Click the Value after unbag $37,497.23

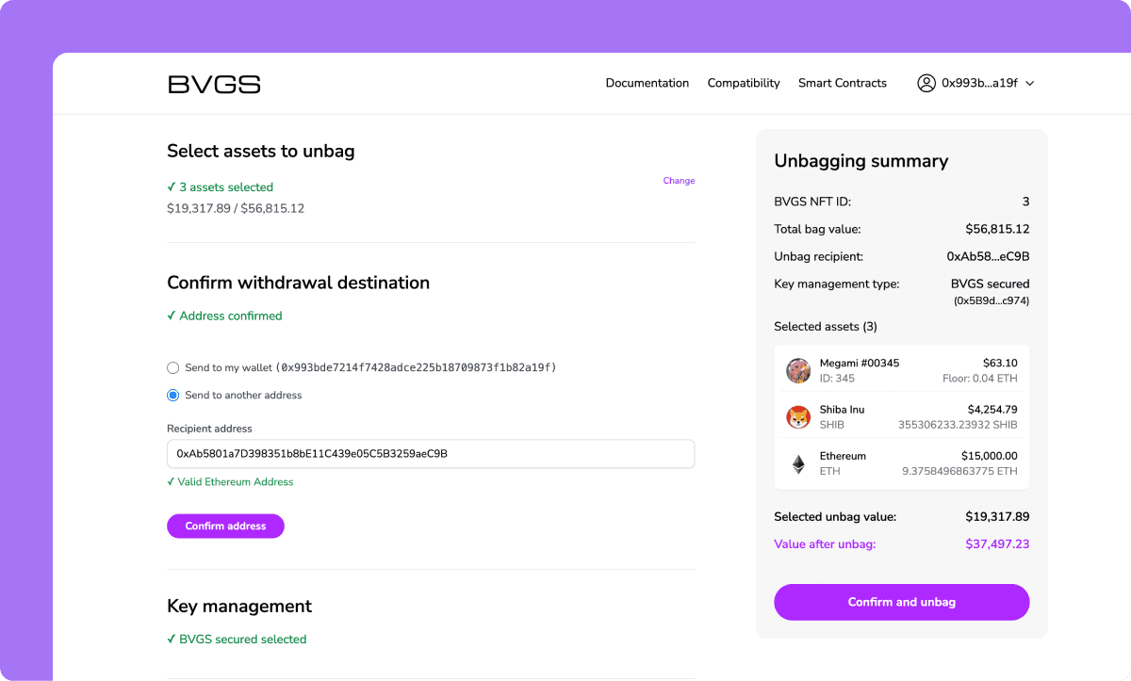(x=997, y=543)
